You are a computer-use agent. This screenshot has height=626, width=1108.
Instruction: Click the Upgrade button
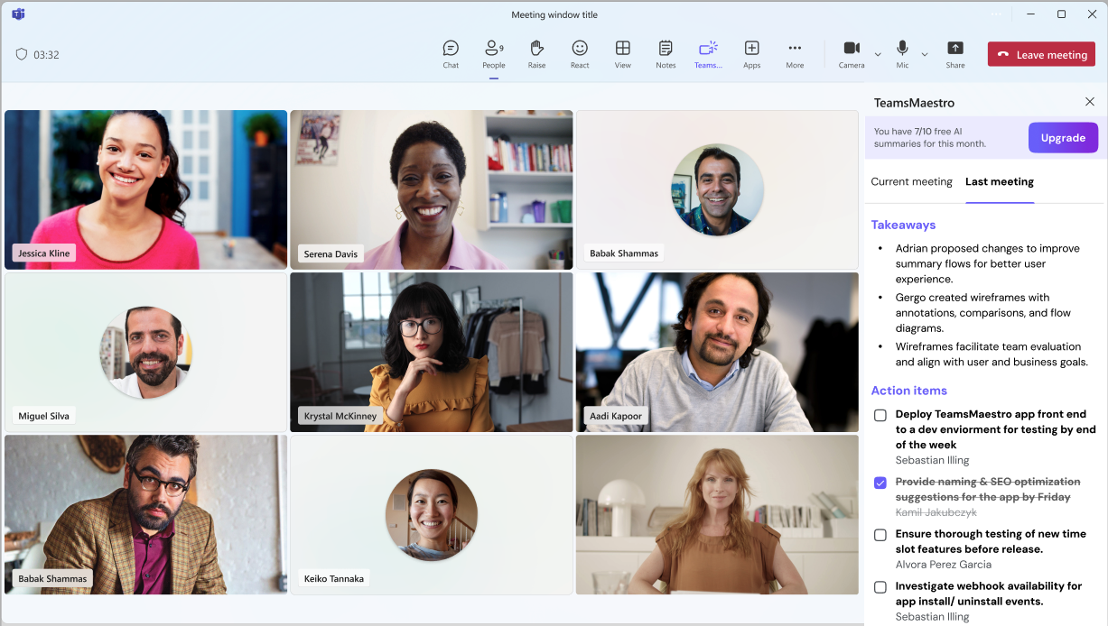(x=1063, y=138)
